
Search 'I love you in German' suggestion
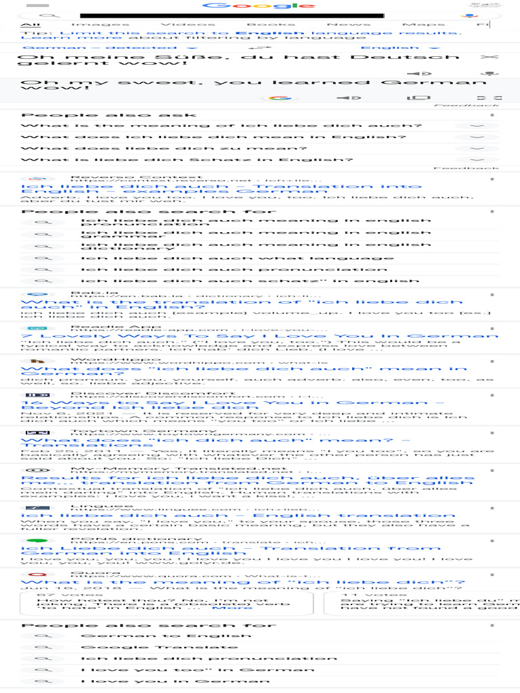[175, 681]
